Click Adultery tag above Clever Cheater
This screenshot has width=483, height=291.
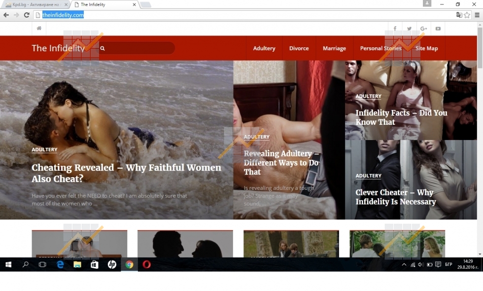369,176
